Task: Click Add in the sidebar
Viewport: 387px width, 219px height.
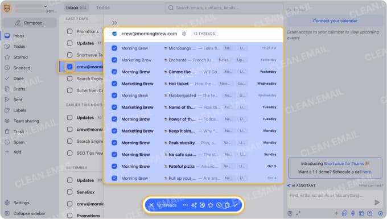Action: (x=17, y=152)
